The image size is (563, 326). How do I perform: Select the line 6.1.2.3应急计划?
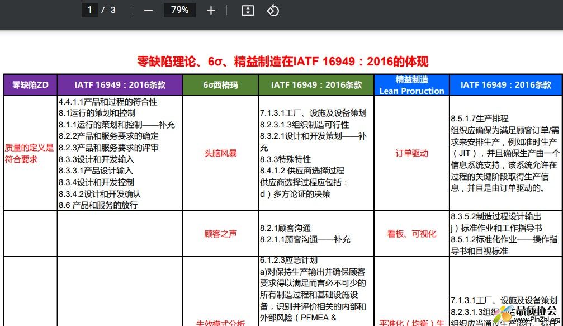[x=288, y=260]
